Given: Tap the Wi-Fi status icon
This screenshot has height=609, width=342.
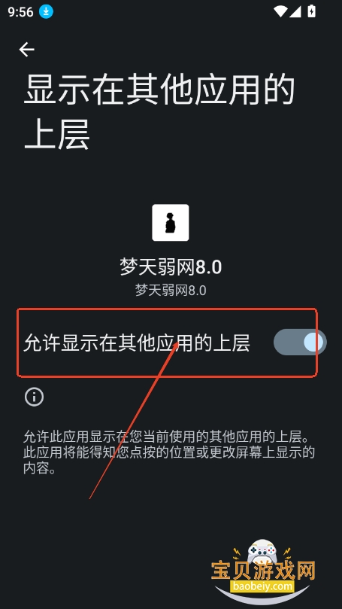Looking at the screenshot, I should click(x=280, y=11).
